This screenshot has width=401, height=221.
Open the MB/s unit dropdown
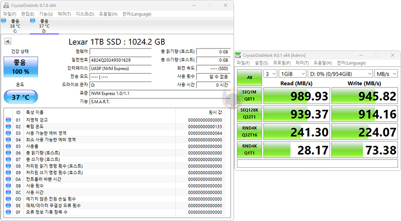[386, 74]
